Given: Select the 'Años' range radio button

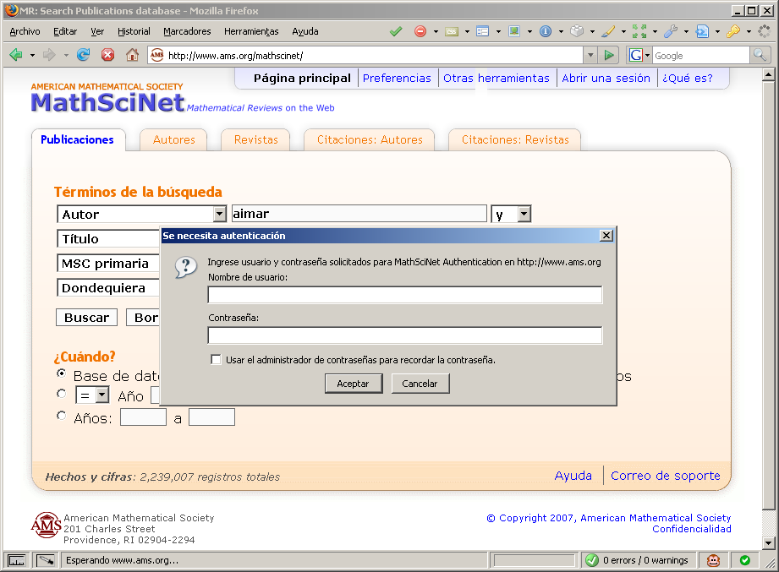Looking at the screenshot, I should pos(61,416).
